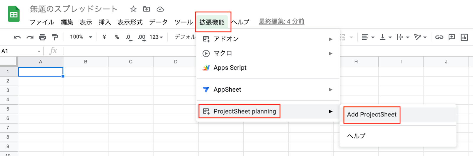Select cell A1

click(41, 72)
